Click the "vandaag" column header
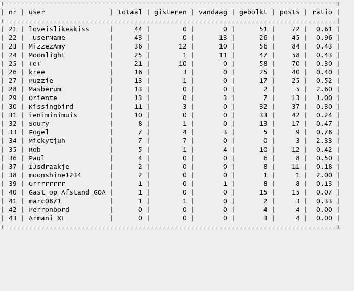 click(x=213, y=12)
